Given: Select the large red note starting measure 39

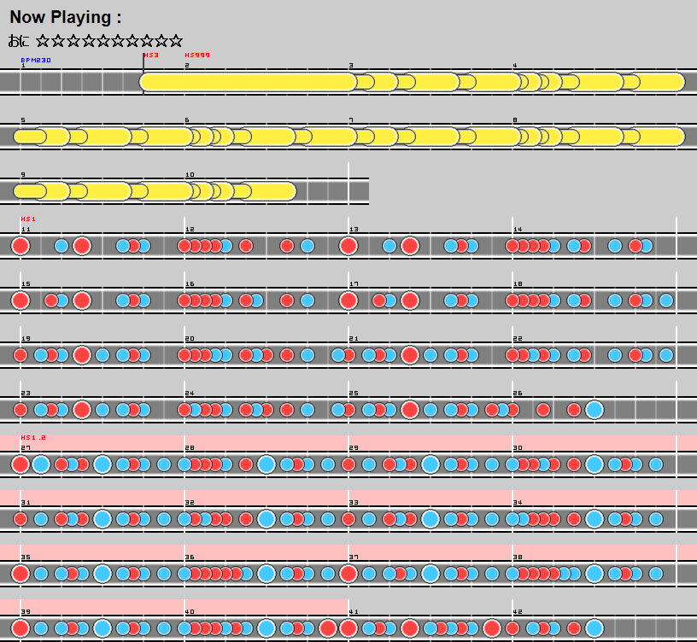Looking at the screenshot, I should click(20, 628).
